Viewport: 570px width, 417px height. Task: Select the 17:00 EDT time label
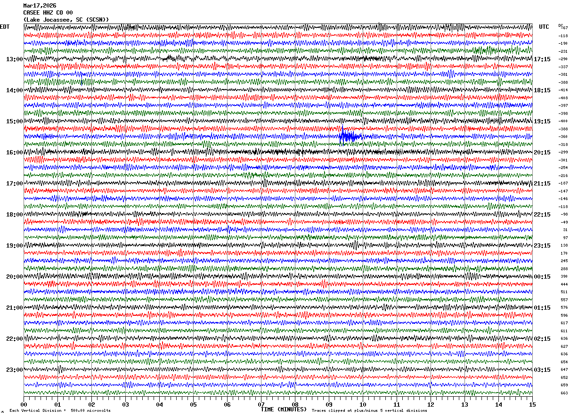coord(14,184)
